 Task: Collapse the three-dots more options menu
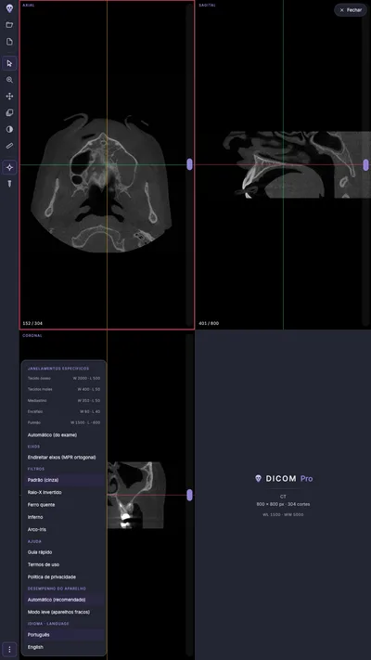[9, 649]
